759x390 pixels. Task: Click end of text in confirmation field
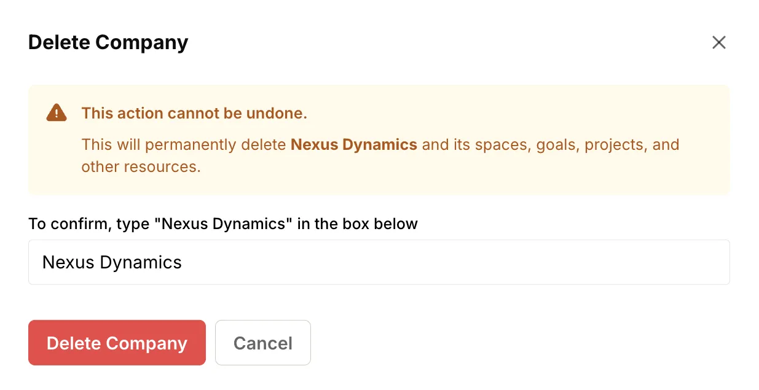coord(184,262)
